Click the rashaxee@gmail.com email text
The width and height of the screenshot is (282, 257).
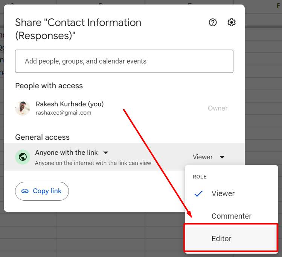coord(64,113)
